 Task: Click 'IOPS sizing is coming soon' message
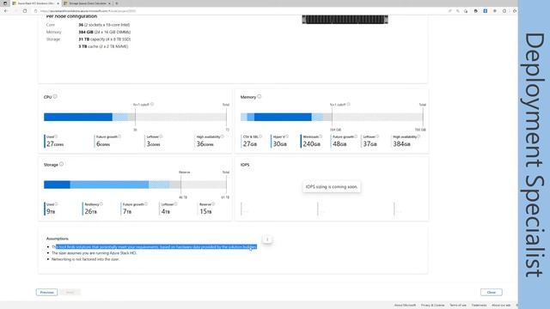pyautogui.click(x=332, y=187)
